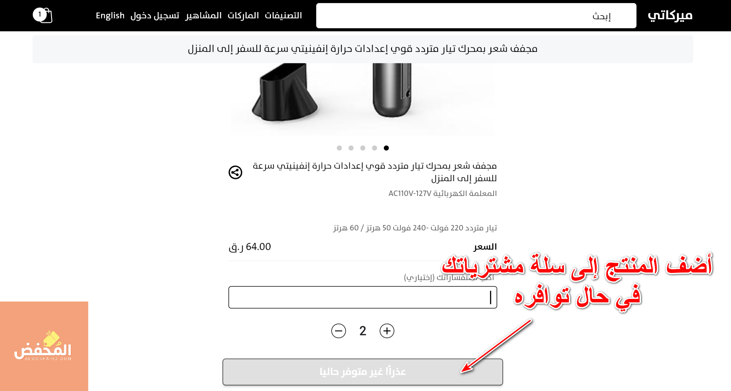Click the hair dryer product image
Image resolution: width=731 pixels, height=391 pixels.
[x=363, y=99]
